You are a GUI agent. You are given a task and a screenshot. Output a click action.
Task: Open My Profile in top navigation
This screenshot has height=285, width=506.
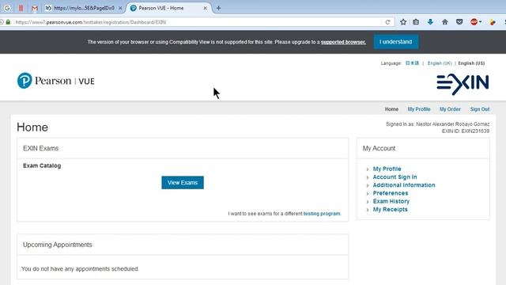coord(419,109)
